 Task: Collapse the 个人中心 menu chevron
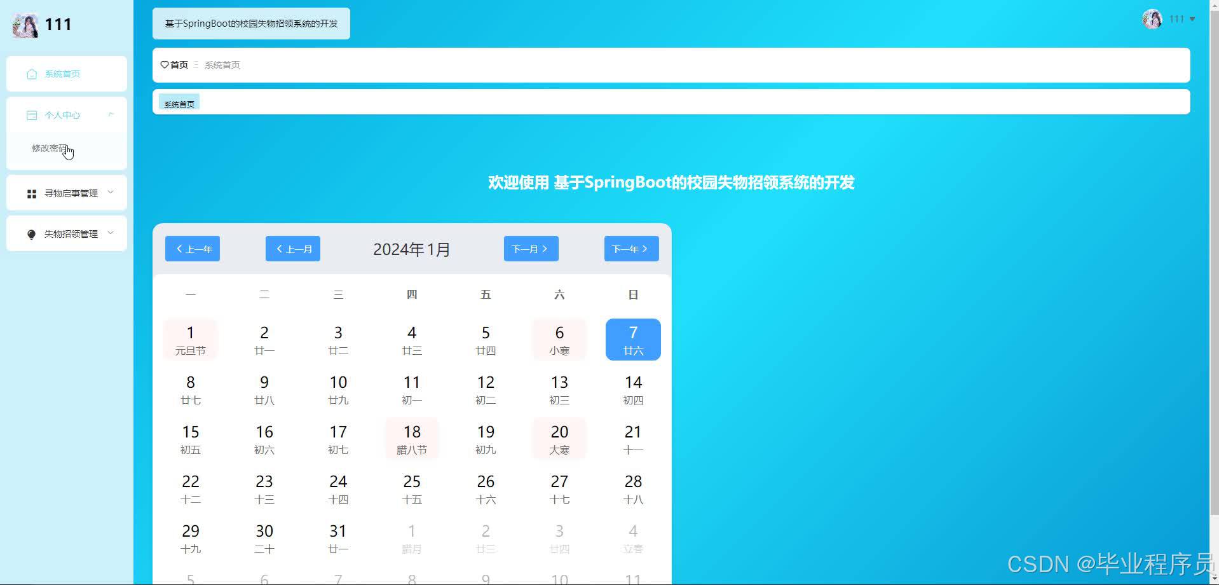(111, 114)
